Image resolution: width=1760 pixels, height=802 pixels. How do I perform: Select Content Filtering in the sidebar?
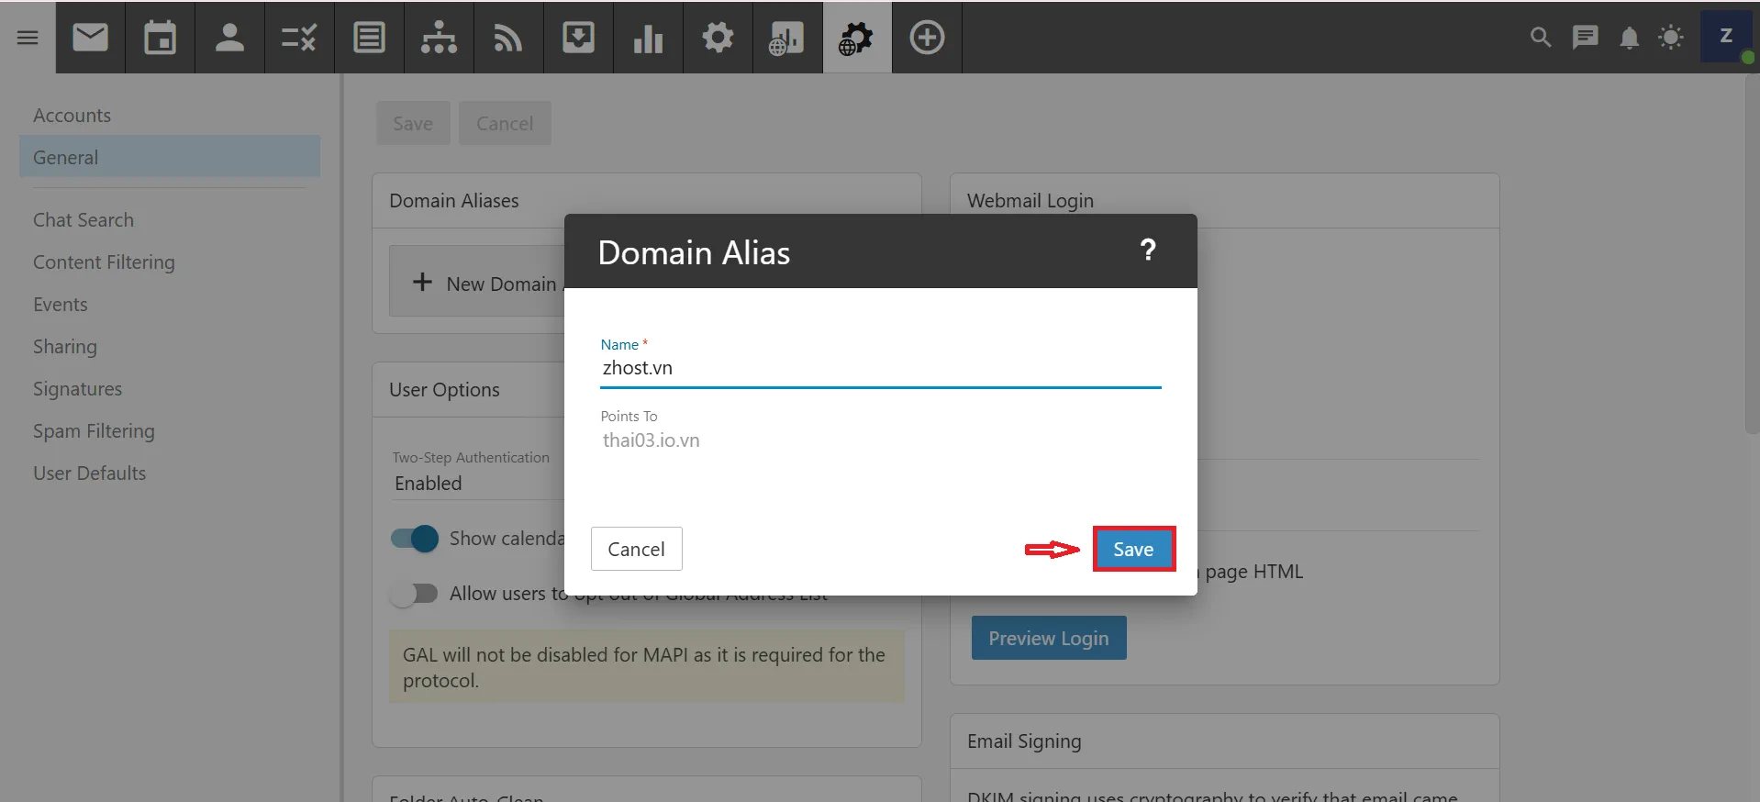click(104, 262)
